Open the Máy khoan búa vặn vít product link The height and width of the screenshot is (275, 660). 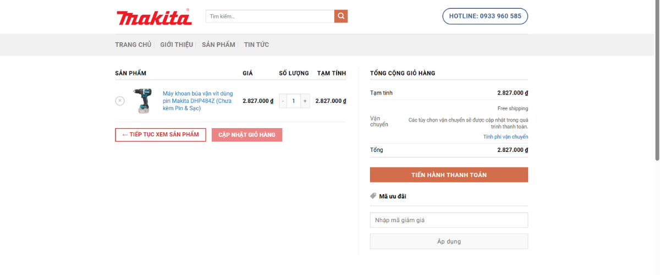click(198, 101)
